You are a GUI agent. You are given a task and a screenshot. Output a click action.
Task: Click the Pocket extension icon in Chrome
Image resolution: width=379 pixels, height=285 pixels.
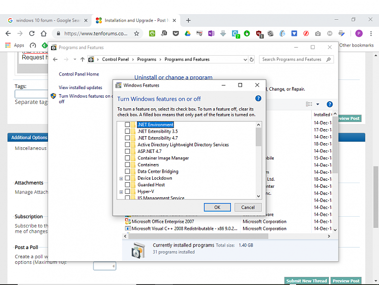click(176, 33)
